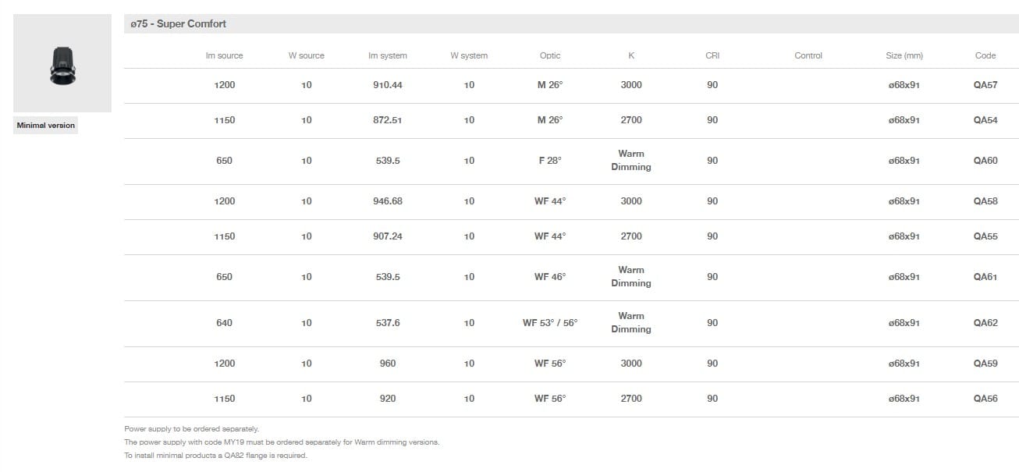Click the M 26° optic in the 2700 K row
Image resolution: width=1019 pixels, height=472 pixels.
[x=550, y=120]
